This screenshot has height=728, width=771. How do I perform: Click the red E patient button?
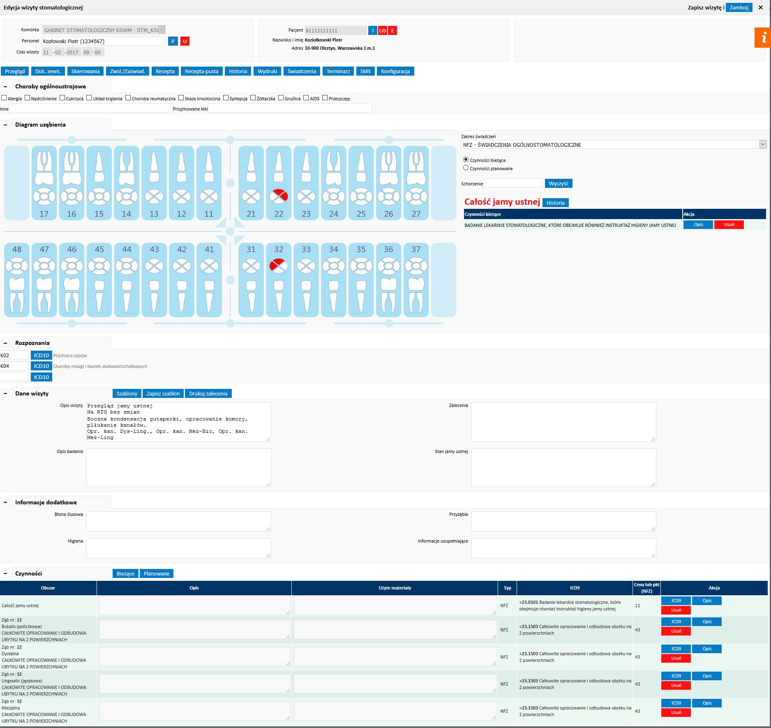click(392, 30)
